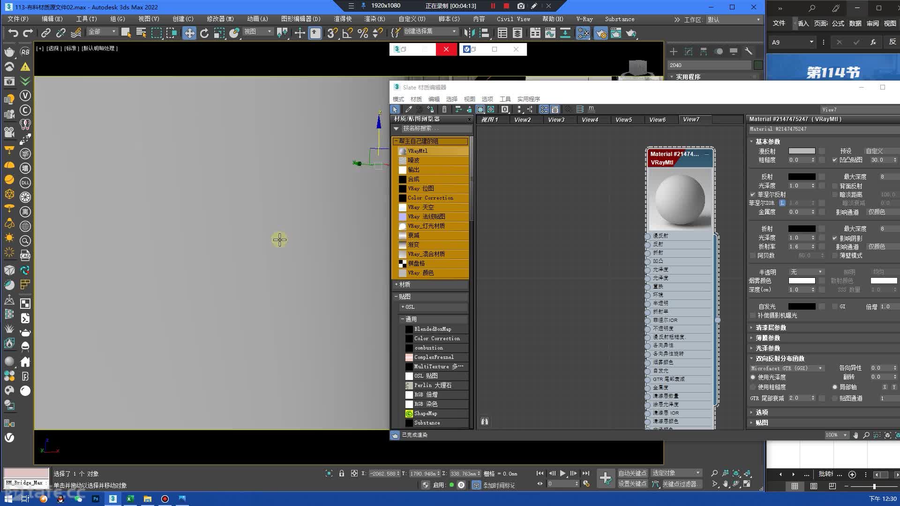
Task: Click the animation Play button
Action: [562, 474]
